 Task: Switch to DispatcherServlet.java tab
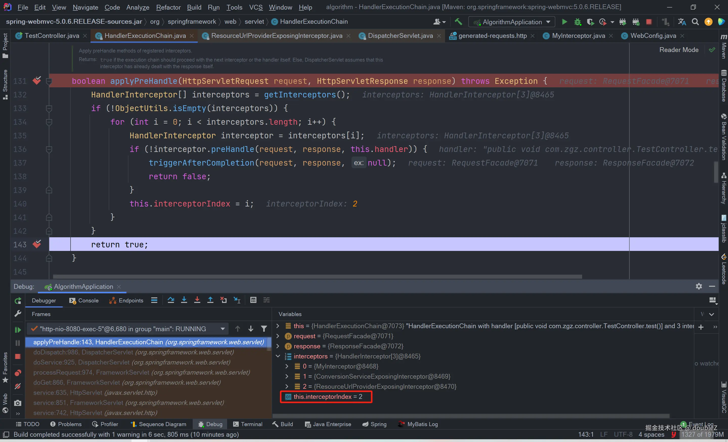coord(400,36)
